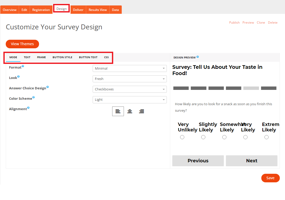Open the Color Scheme dropdown showing Light
The height and width of the screenshot is (200, 285).
coord(130,99)
